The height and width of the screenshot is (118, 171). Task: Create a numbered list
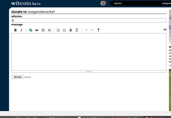[x=58, y=30]
